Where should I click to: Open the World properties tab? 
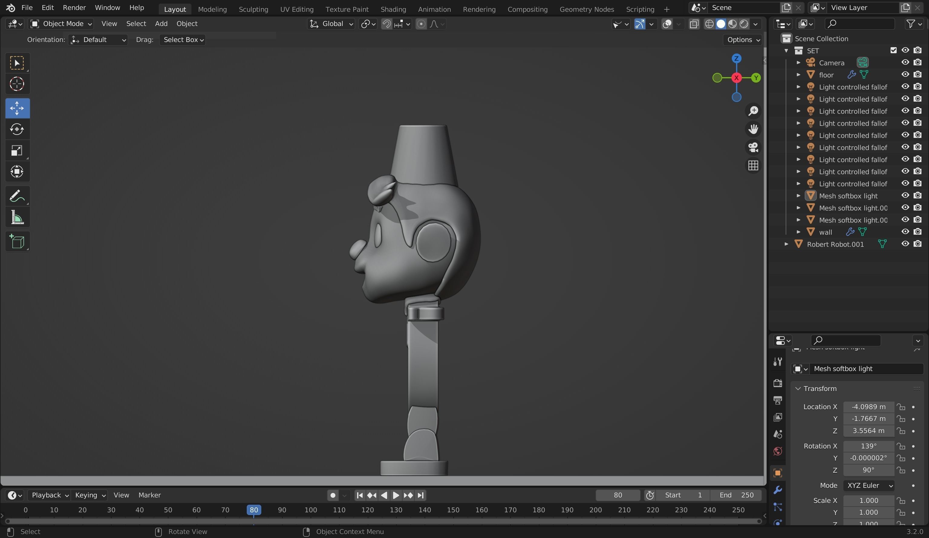(778, 451)
